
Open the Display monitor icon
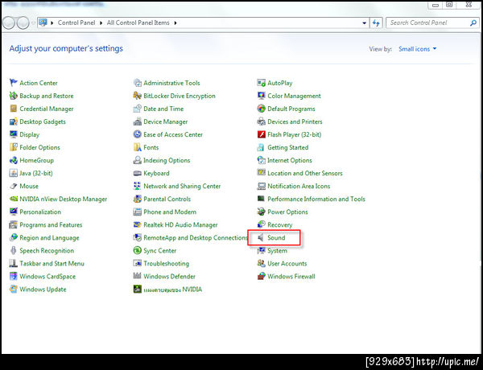(x=13, y=134)
